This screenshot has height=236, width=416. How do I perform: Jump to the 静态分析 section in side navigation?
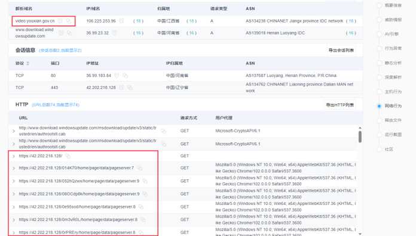coord(393,63)
